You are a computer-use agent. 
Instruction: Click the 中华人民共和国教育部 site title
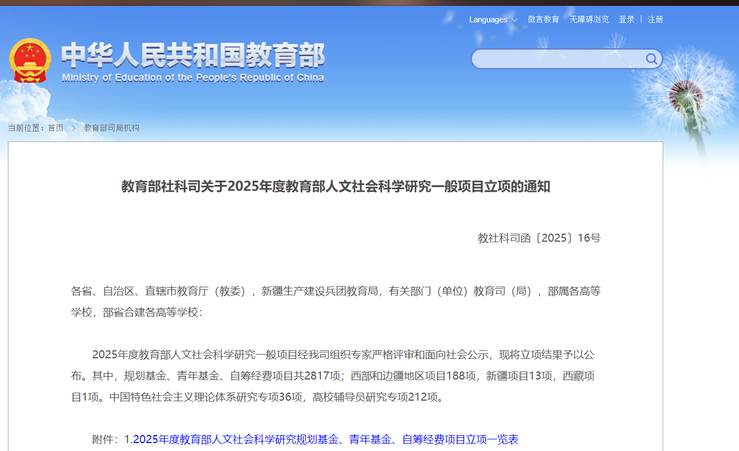coord(193,55)
